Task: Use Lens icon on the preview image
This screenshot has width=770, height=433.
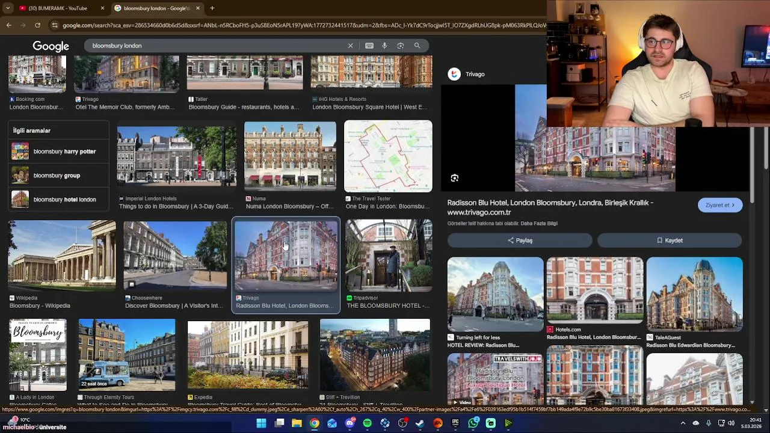Action: coord(455,178)
